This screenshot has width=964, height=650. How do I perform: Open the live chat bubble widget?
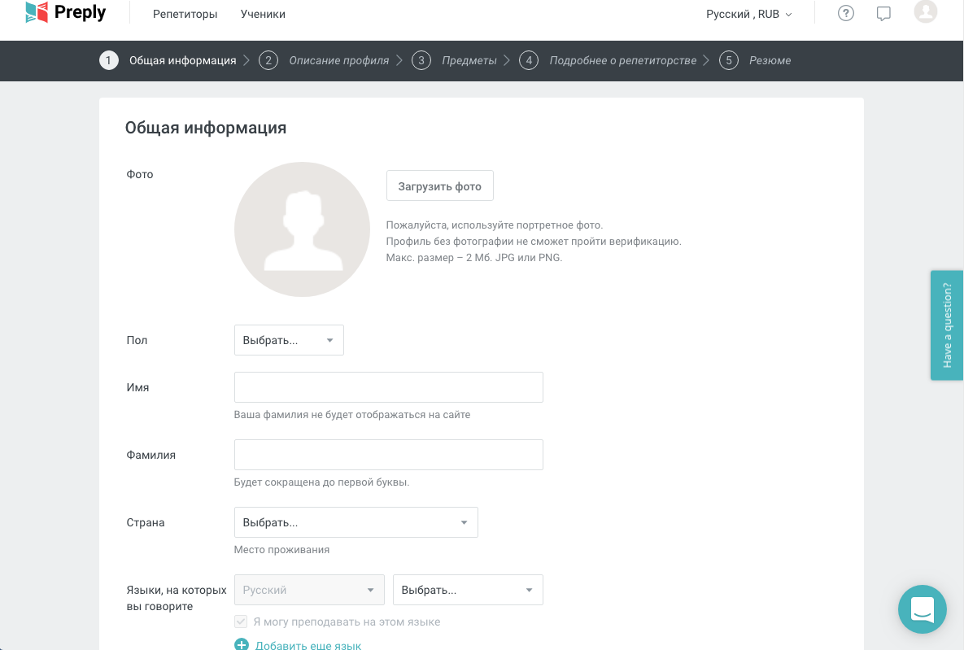923,609
